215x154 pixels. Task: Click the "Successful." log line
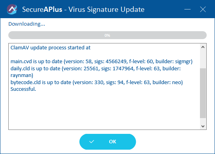coord(23,89)
